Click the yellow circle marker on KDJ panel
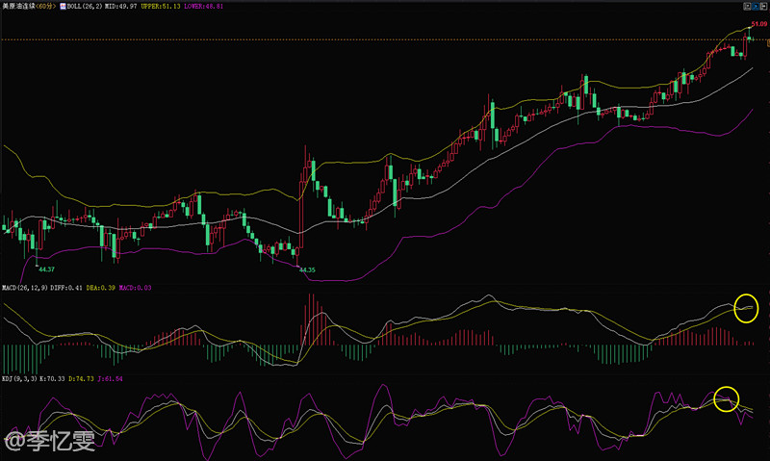The width and height of the screenshot is (770, 461). (x=727, y=397)
